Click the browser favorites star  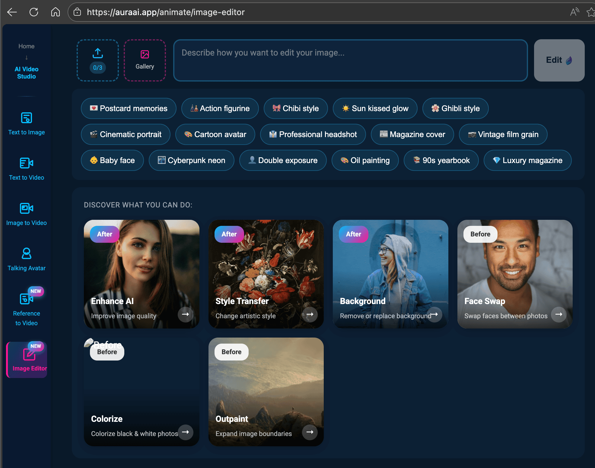pyautogui.click(x=590, y=12)
